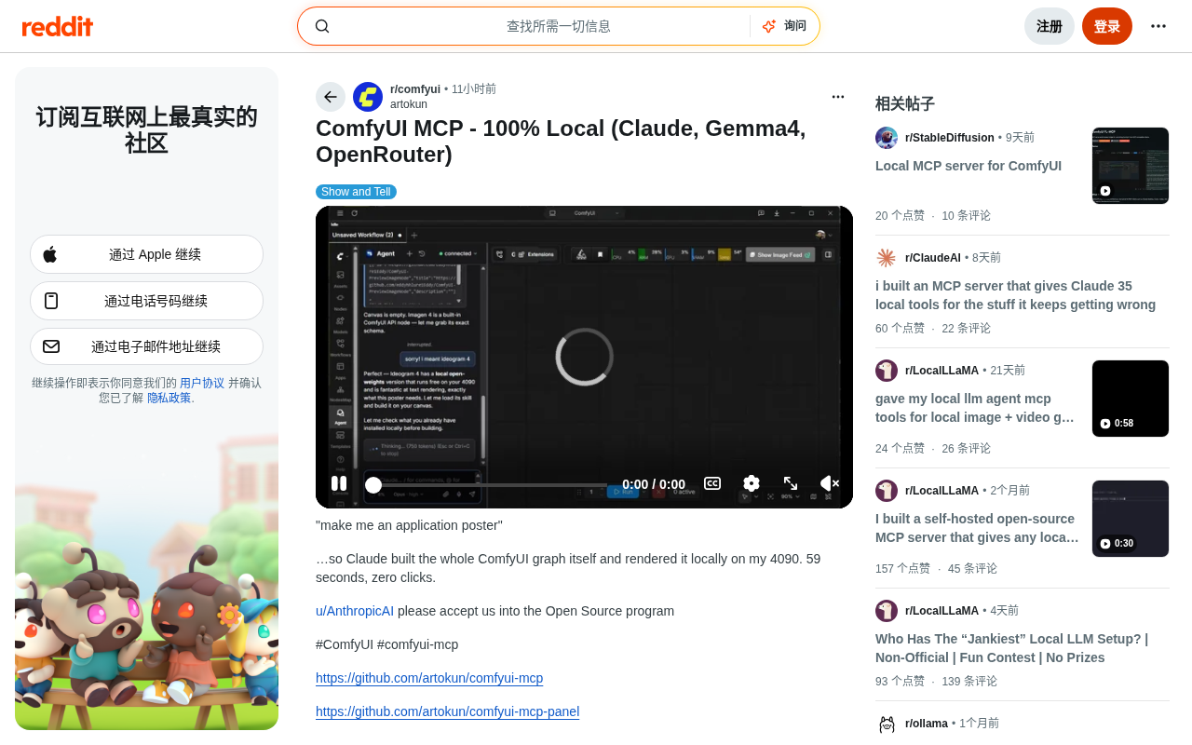This screenshot has width=1192, height=745.
Task: Continue with phone number button
Action: (146, 301)
